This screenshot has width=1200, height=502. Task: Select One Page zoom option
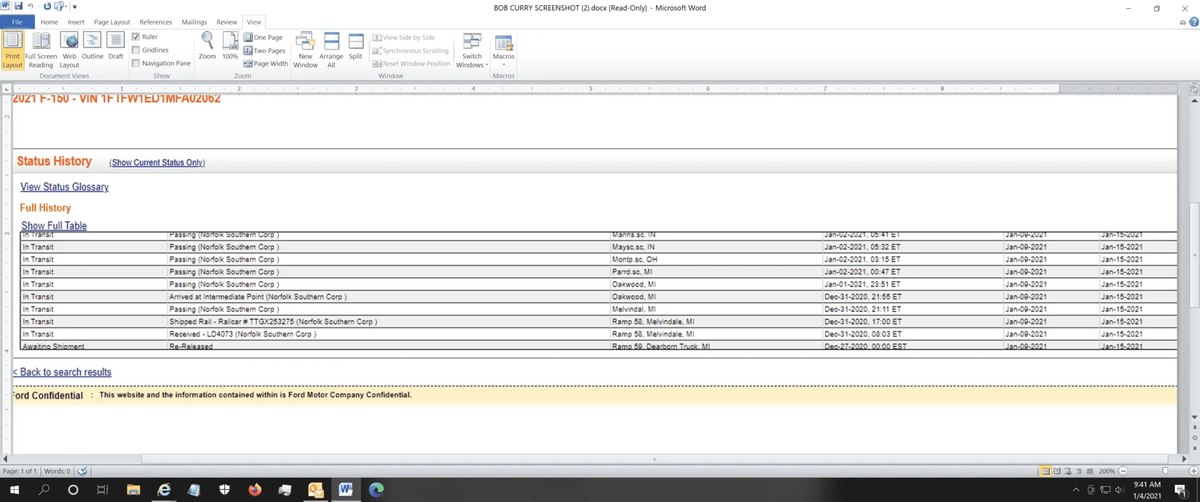pos(263,37)
